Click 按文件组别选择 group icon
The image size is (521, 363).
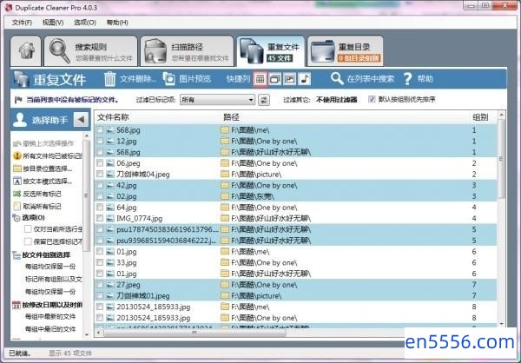click(x=16, y=255)
